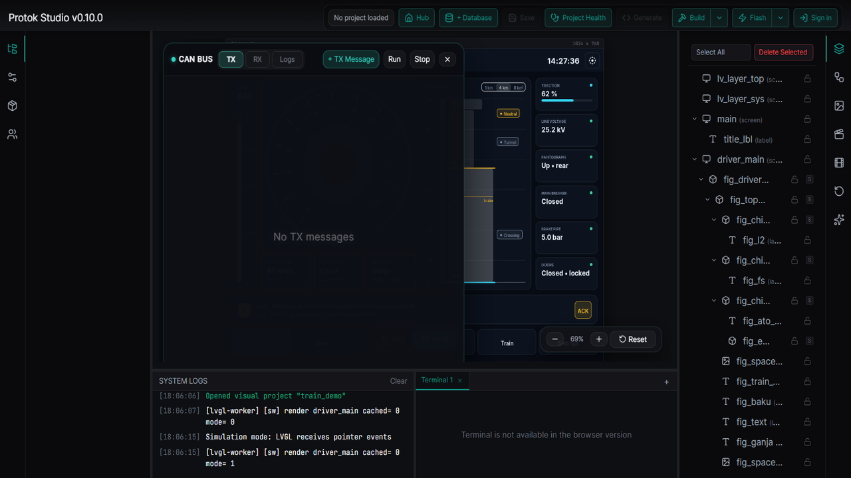Select the TX tab in CAN BUS
851x478 pixels.
point(231,59)
